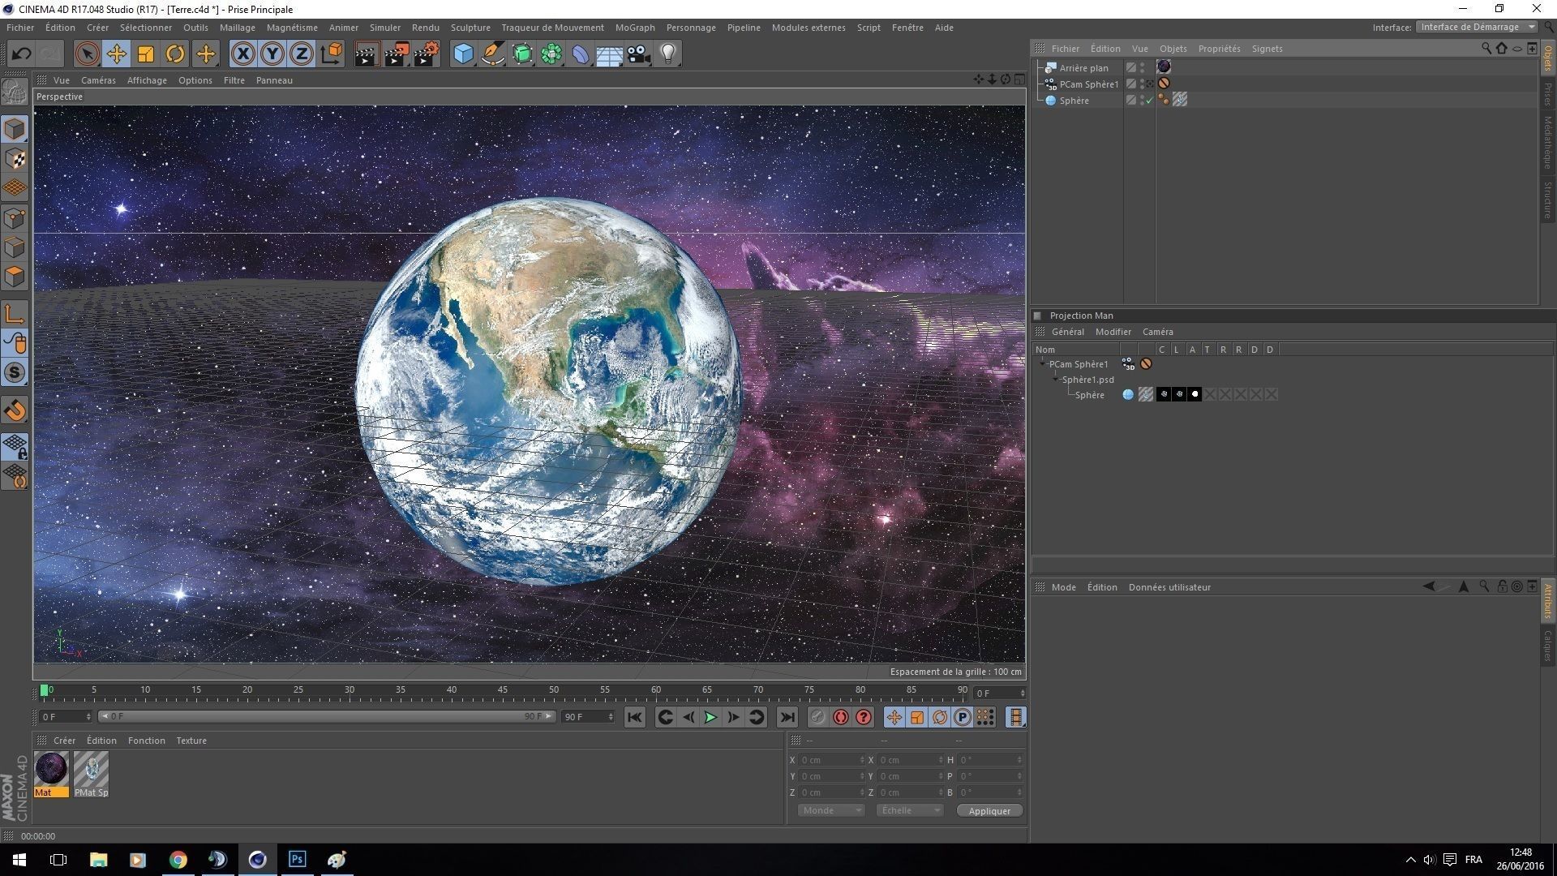Enable Points mode in left toolbar
The height and width of the screenshot is (876, 1557).
coord(15,218)
